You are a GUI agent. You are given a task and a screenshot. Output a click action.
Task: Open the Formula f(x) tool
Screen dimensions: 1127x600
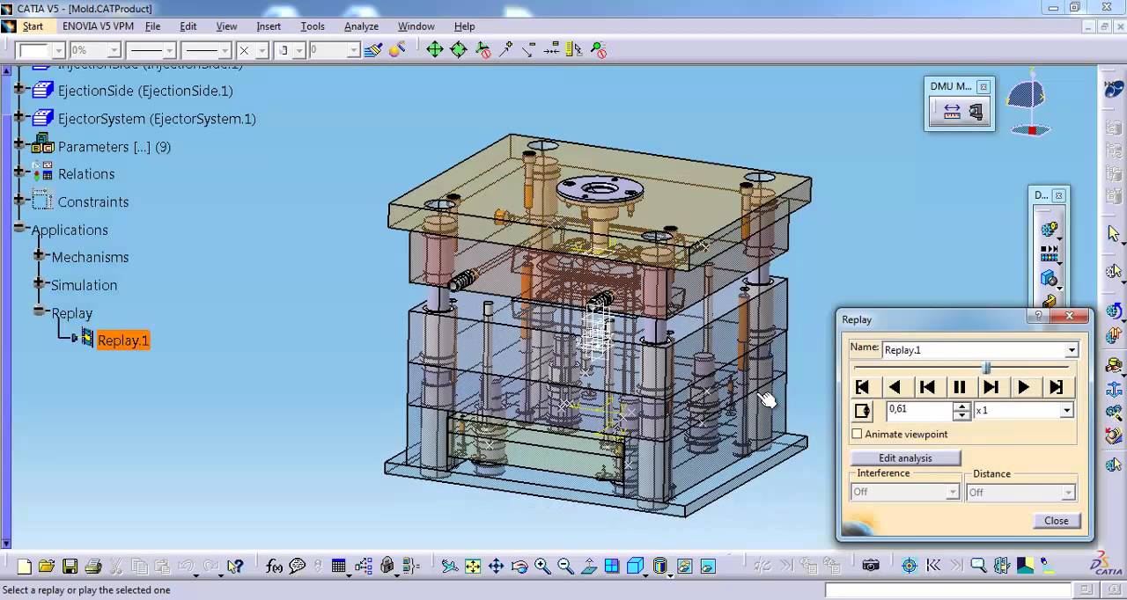[x=274, y=567]
